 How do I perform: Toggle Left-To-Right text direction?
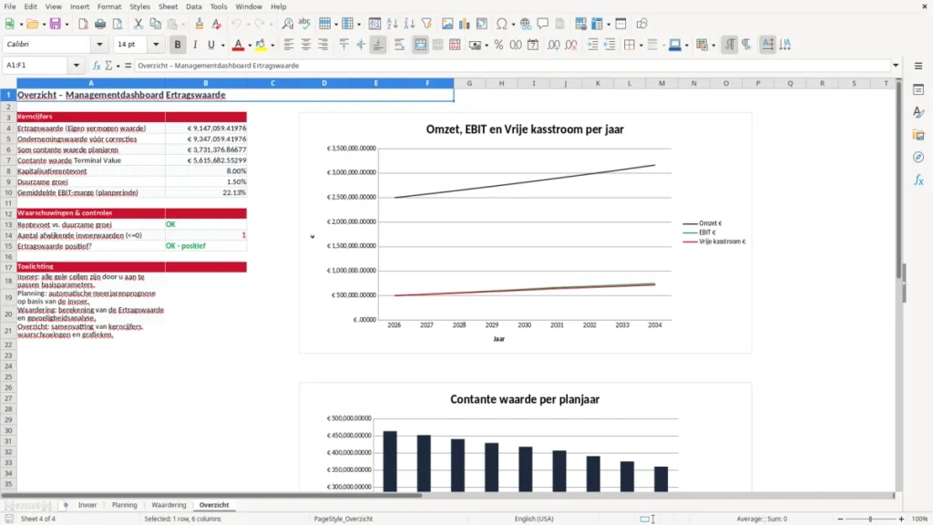tap(729, 45)
